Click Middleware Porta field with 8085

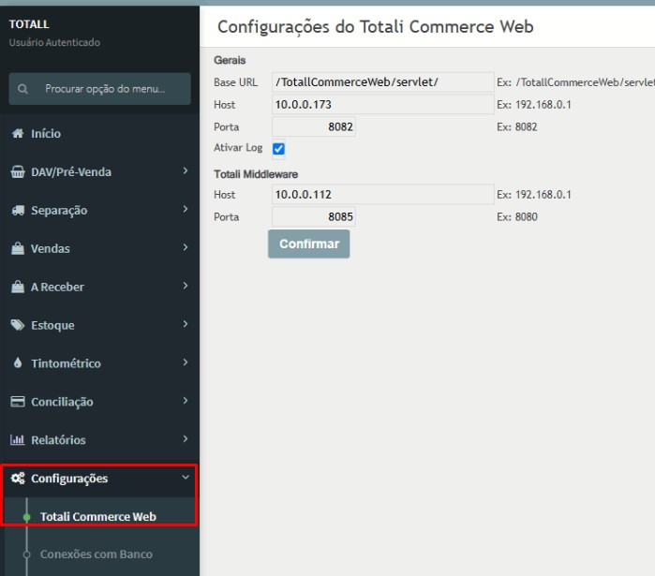click(314, 216)
